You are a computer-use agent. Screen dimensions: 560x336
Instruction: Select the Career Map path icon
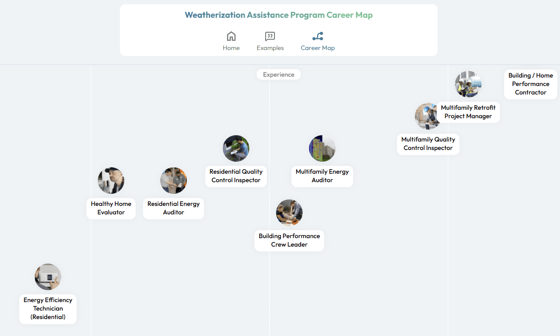coord(318,36)
